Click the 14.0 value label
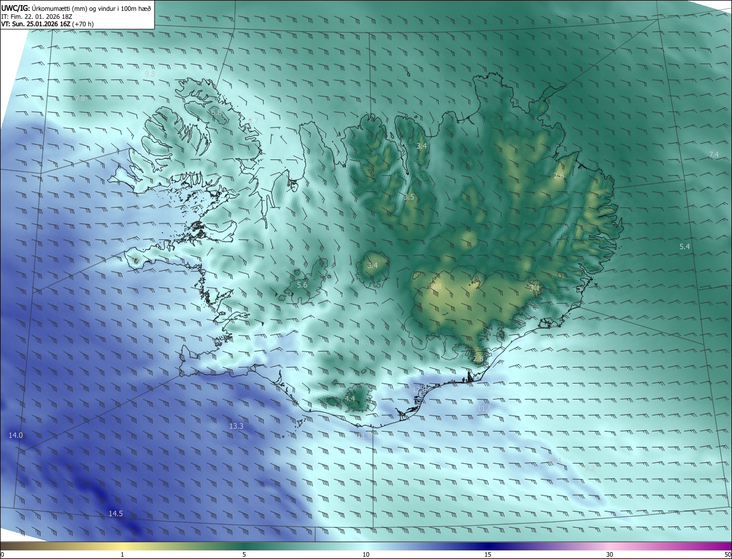This screenshot has height=559, width=732. pos(15,436)
